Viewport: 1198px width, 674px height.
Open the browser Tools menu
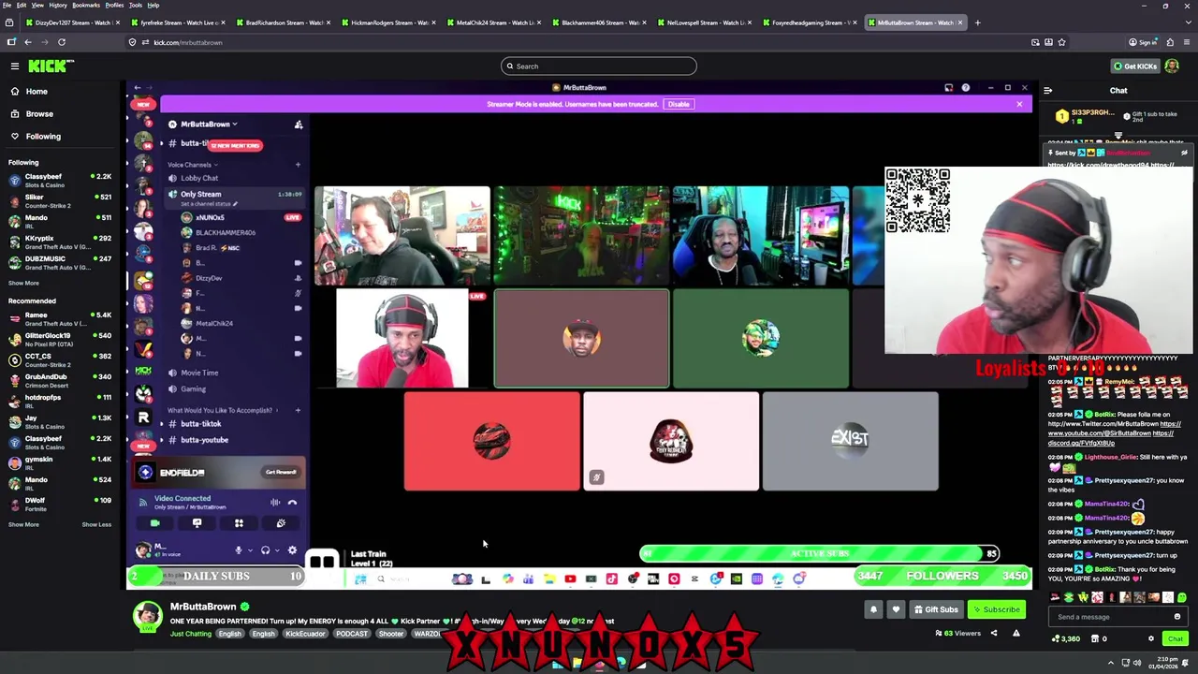coord(136,5)
